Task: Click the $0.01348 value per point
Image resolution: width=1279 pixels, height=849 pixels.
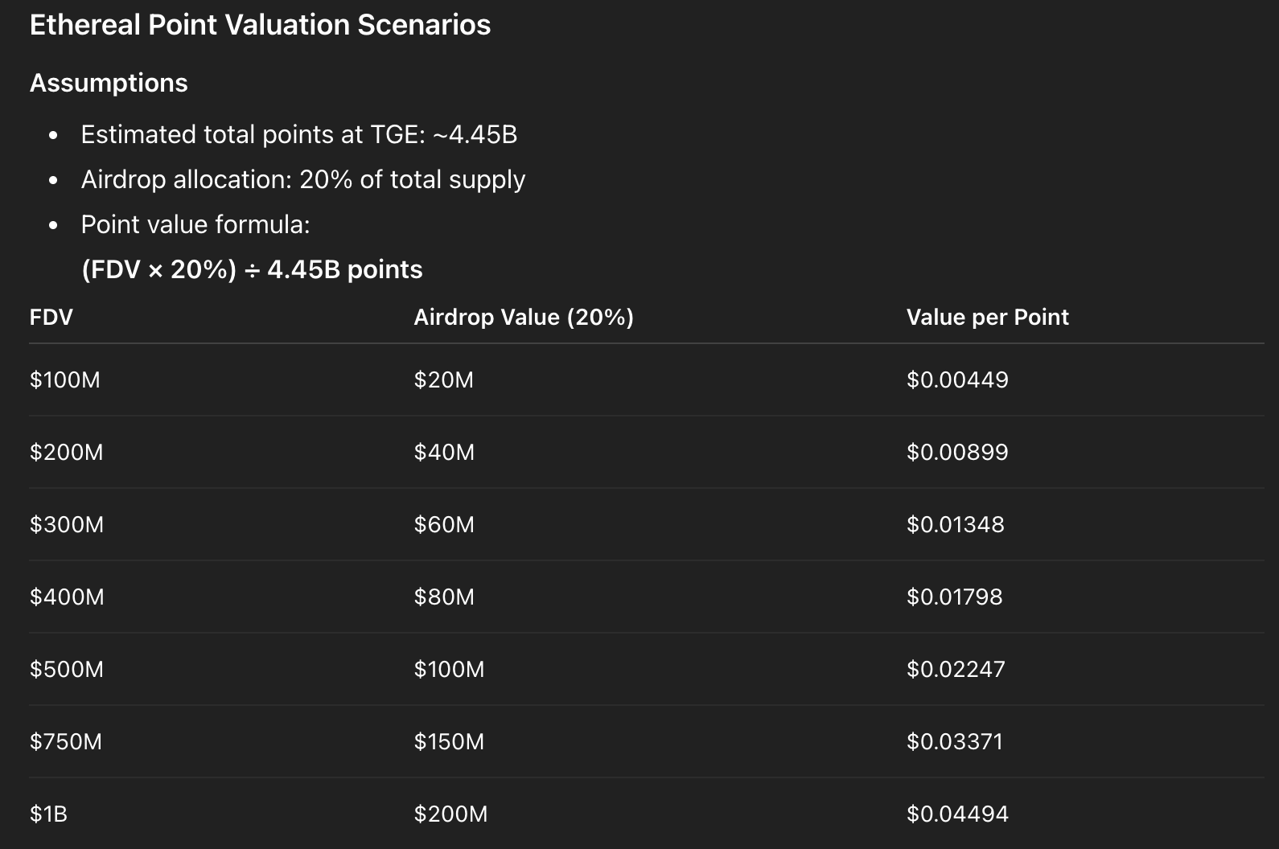Action: pos(956,524)
